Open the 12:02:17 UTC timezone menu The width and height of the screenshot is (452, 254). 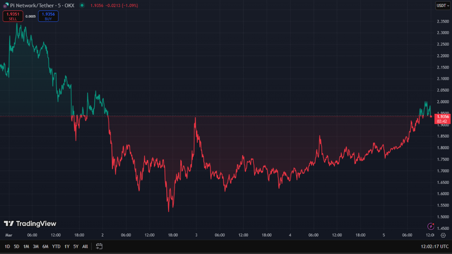(435, 247)
